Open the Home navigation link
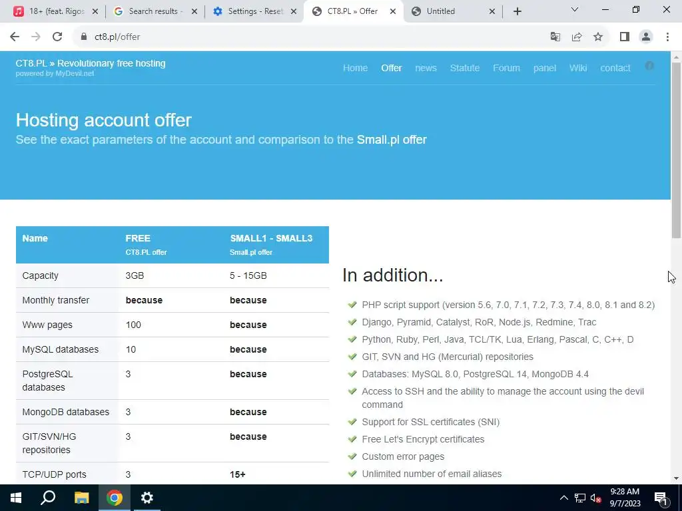682x511 pixels. (356, 68)
